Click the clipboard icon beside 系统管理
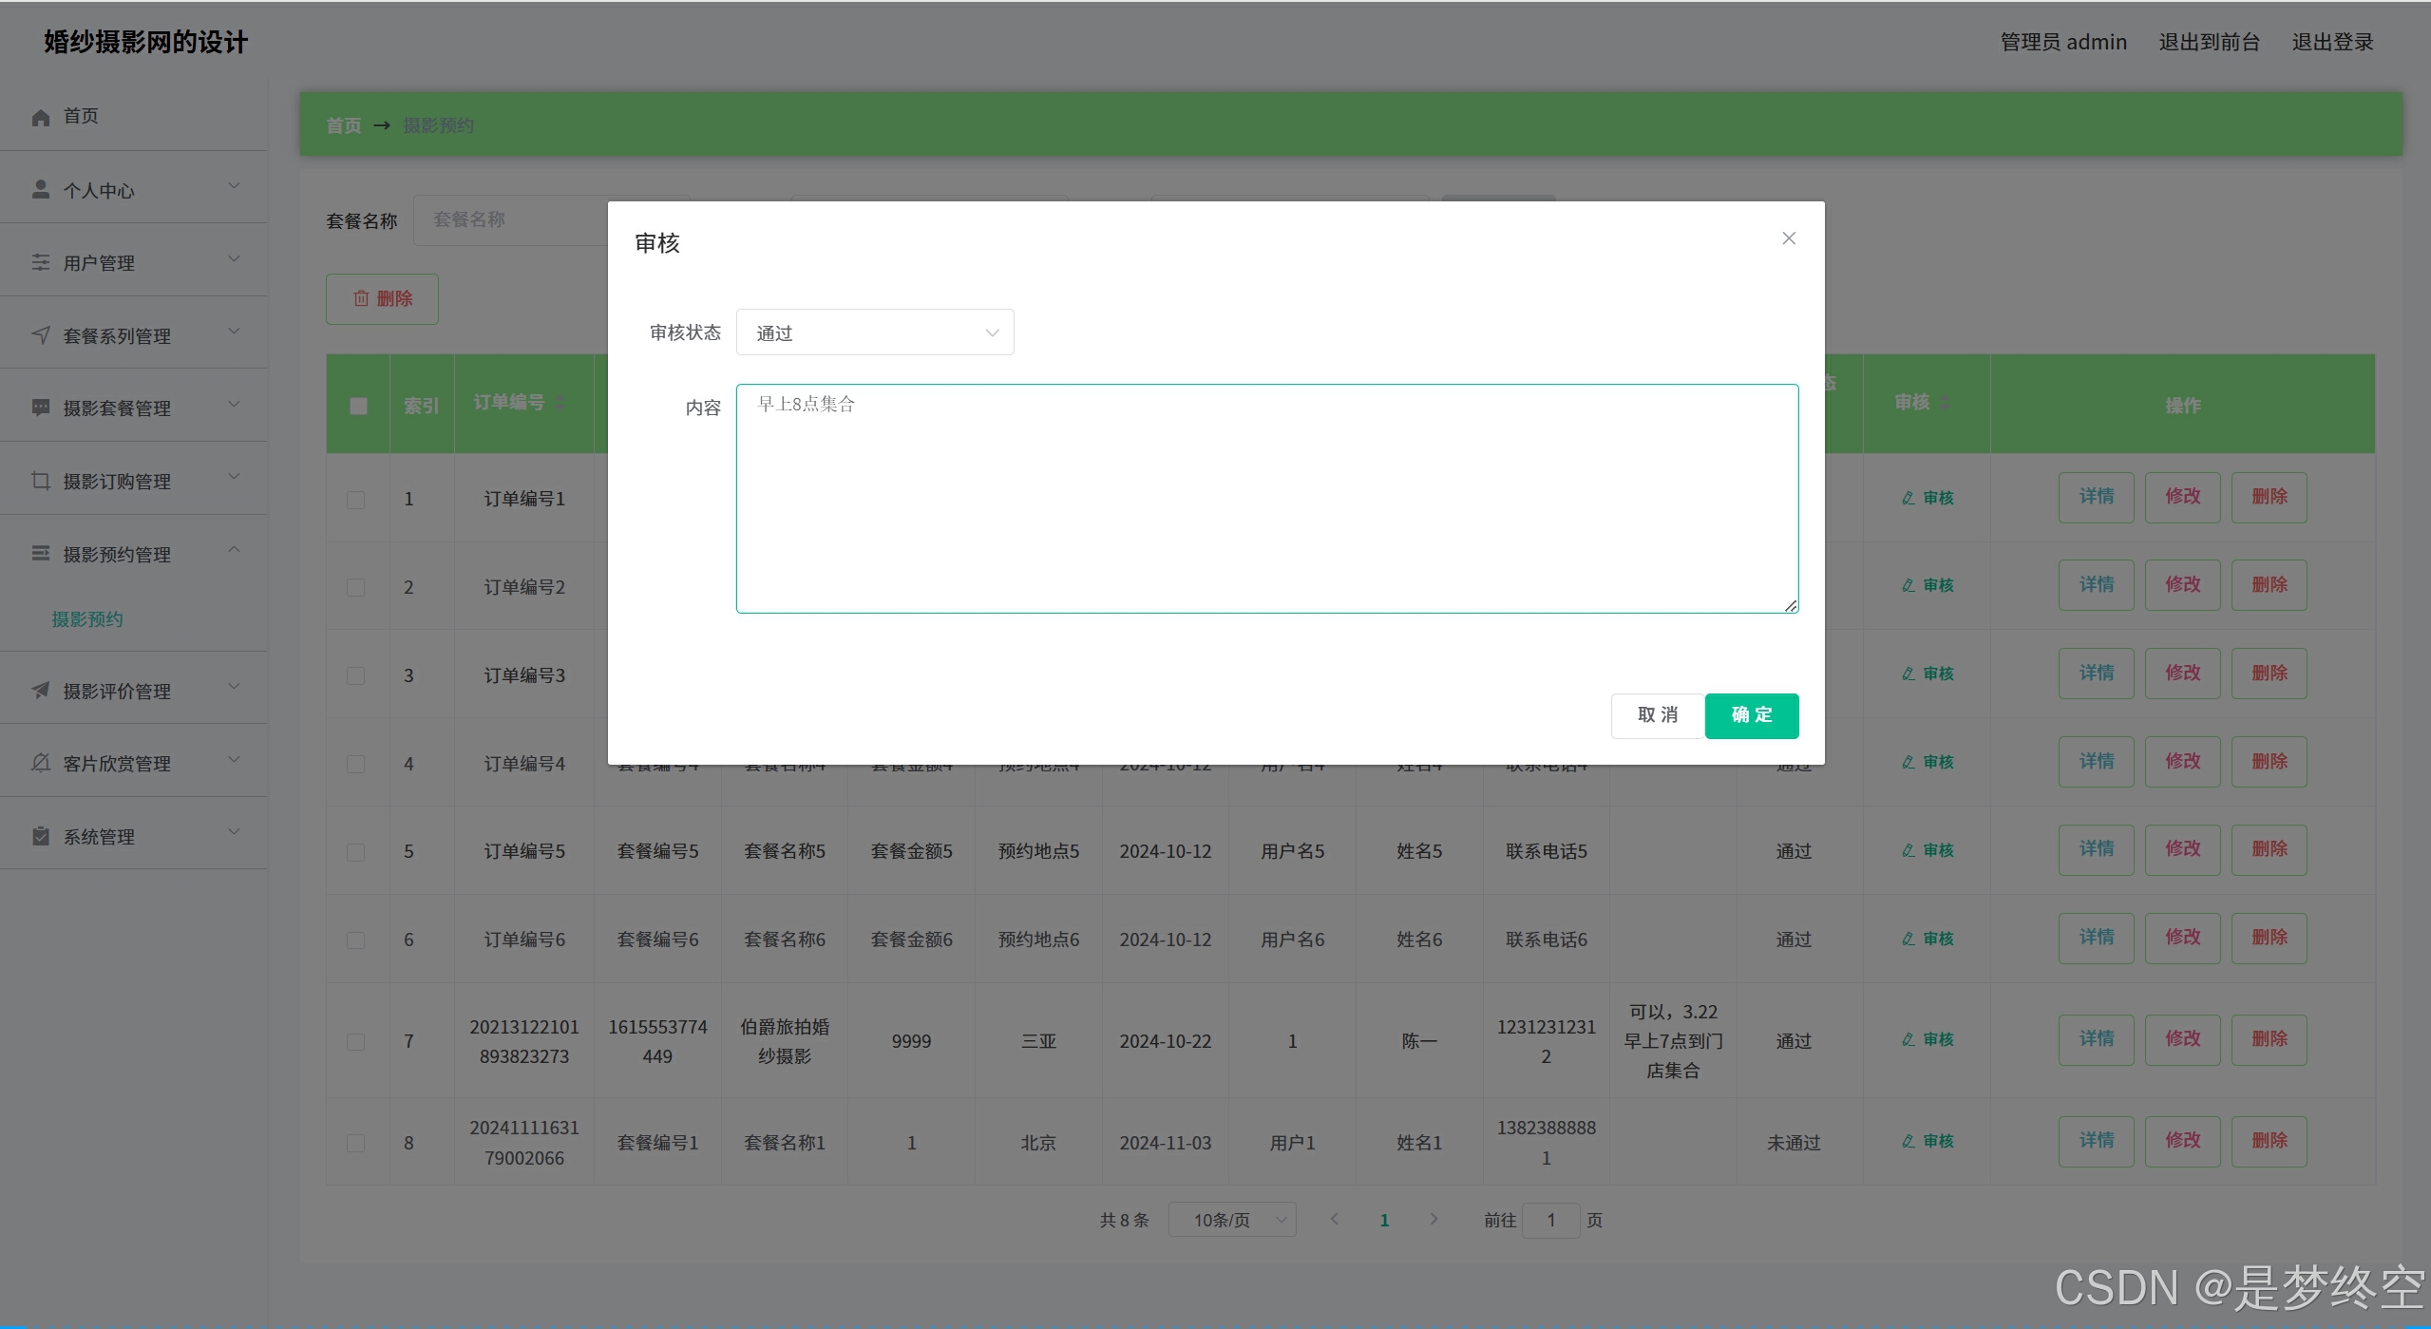 pos(40,836)
